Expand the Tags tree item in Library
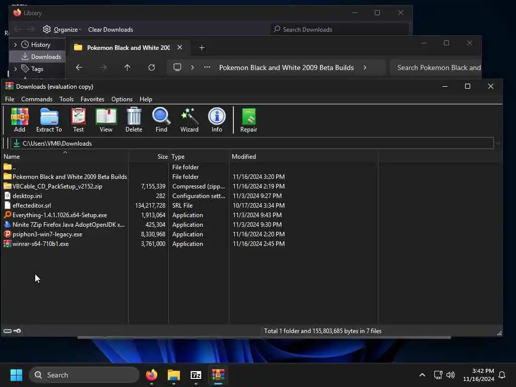This screenshot has height=387, width=516. 15,69
